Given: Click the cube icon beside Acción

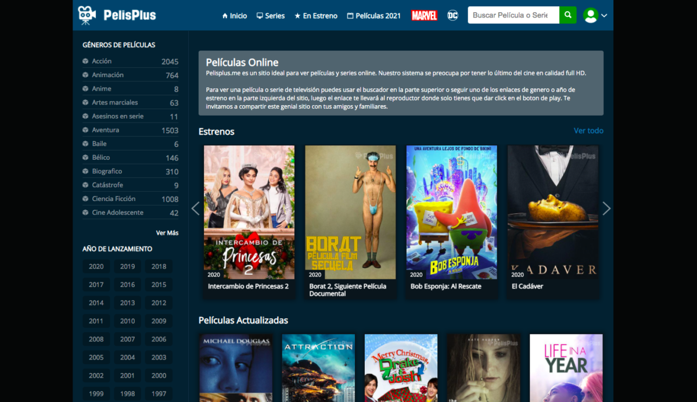Looking at the screenshot, I should pos(85,61).
